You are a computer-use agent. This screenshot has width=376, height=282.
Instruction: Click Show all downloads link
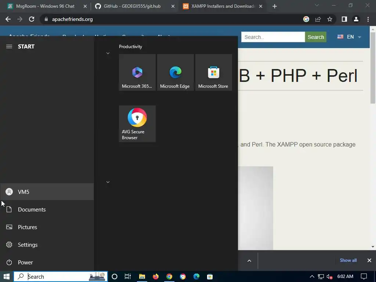coord(348,260)
